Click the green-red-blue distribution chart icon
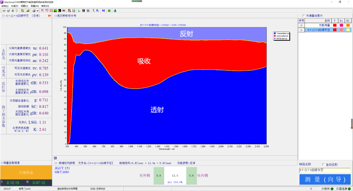Image resolution: width=353 pixels, height=191 pixels. point(55,10)
